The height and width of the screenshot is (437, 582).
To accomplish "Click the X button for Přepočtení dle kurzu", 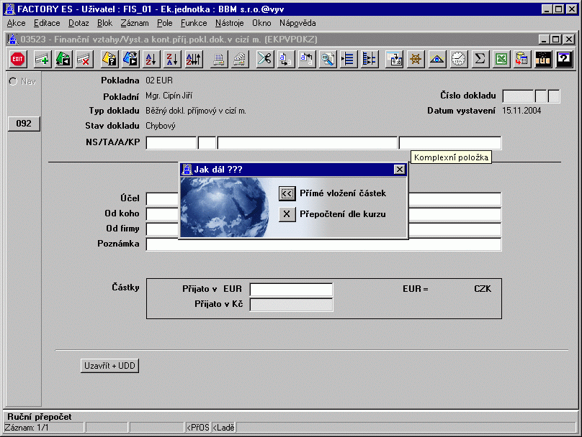I will tap(287, 214).
